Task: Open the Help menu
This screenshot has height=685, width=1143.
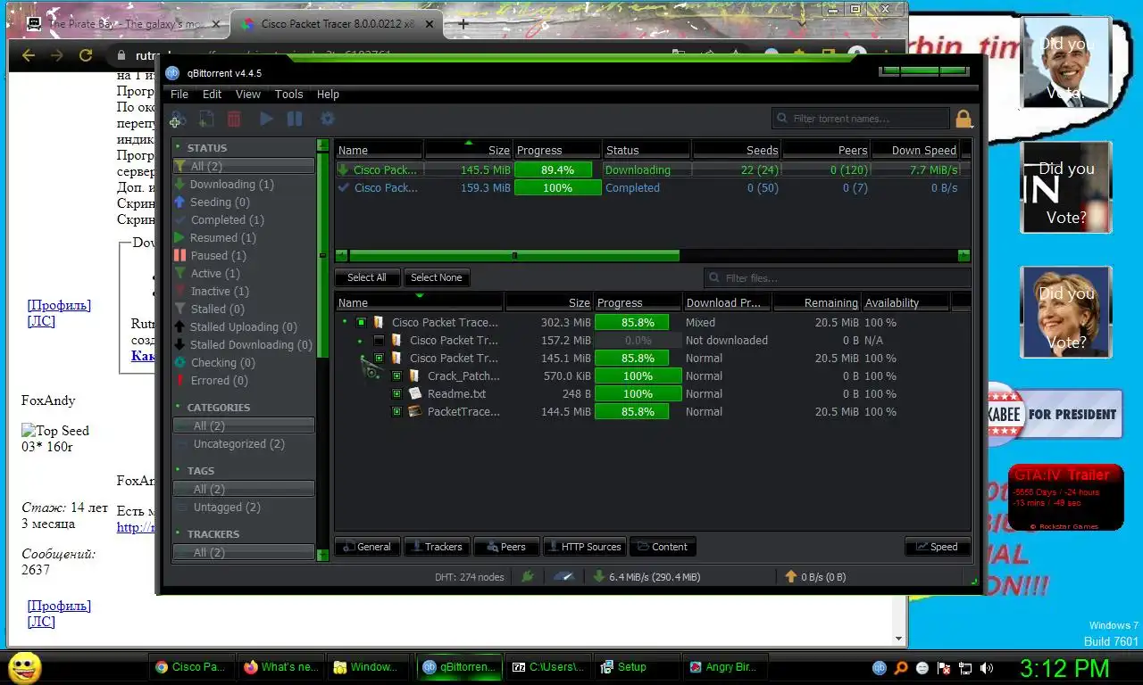Action: pyautogui.click(x=328, y=94)
